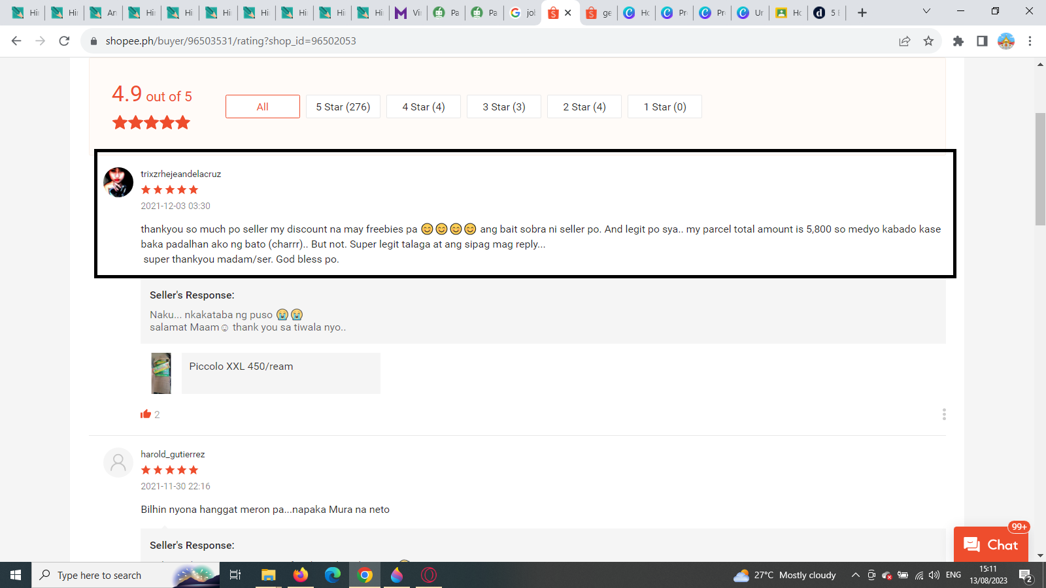1046x588 pixels.
Task: Close the active Shopee tab
Action: [568, 12]
